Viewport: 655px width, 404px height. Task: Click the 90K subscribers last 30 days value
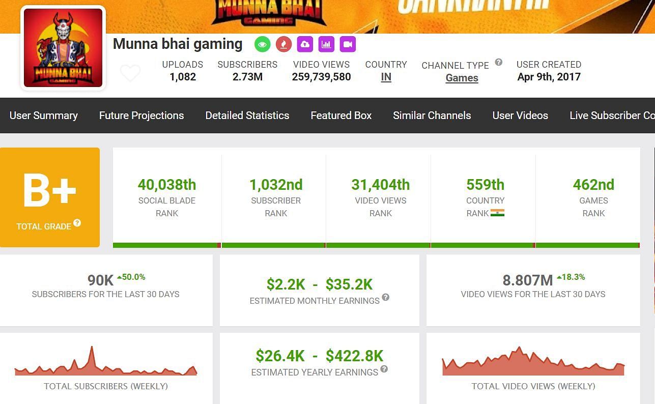(100, 280)
